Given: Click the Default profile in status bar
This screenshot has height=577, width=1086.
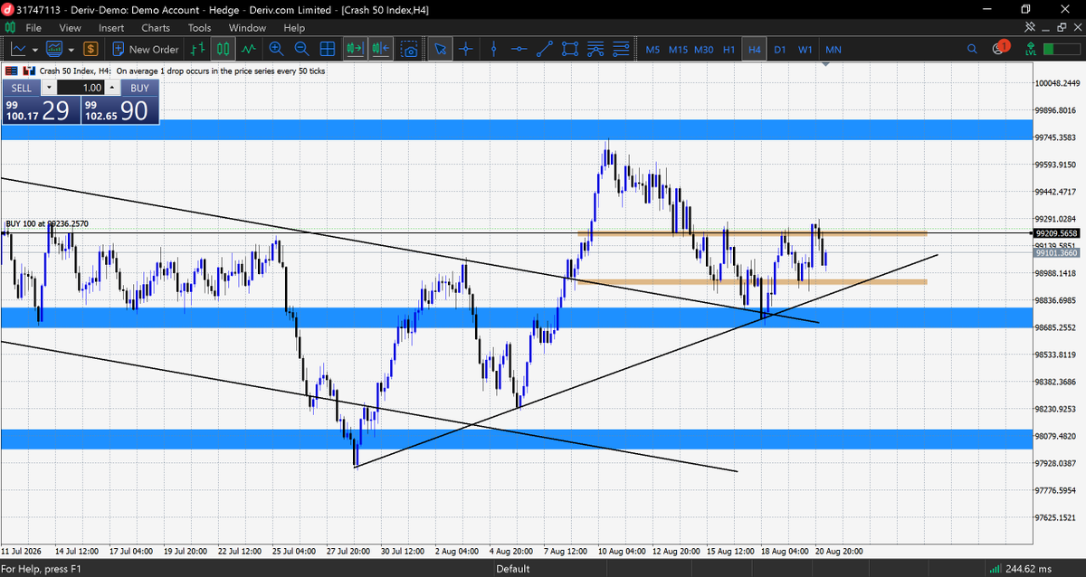Looking at the screenshot, I should point(512,569).
